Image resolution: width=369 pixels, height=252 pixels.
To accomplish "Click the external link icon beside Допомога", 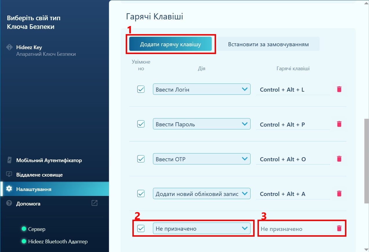I will click(94, 203).
